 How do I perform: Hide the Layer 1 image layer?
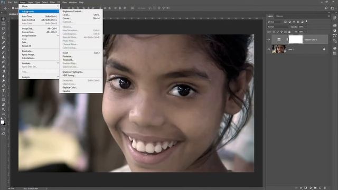[x=269, y=49]
